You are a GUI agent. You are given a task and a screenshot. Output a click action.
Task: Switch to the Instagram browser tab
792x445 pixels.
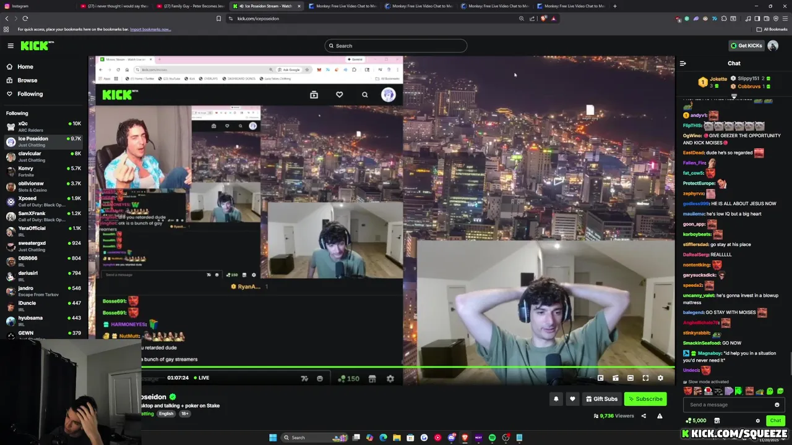pos(37,6)
